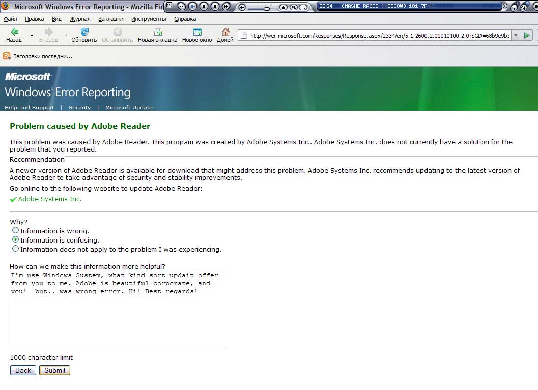Viewport: 538px width, 390px height.
Task: Open the Файл menu
Action: [x=10, y=19]
